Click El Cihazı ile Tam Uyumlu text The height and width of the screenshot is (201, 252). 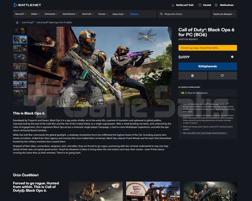[196, 93]
